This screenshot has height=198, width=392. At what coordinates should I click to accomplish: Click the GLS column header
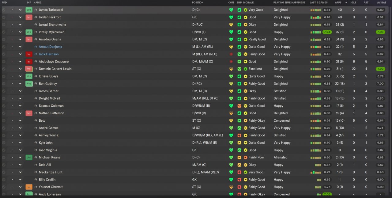(354, 2)
